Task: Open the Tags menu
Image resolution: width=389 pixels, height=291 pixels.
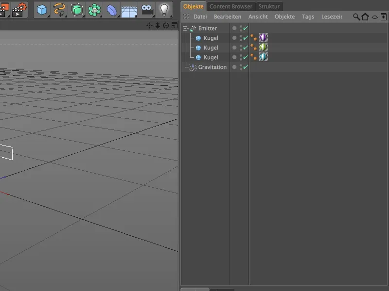Action: pyautogui.click(x=308, y=16)
